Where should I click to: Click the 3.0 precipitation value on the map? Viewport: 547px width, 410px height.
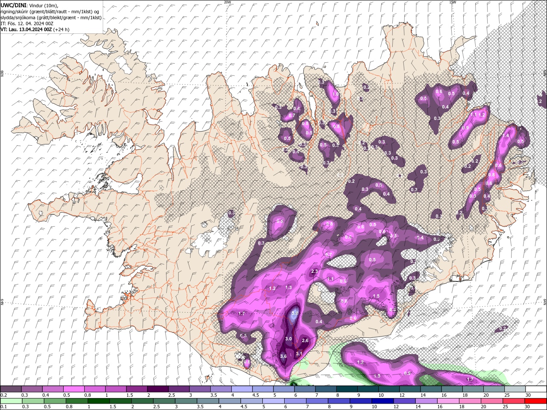pos(288,339)
